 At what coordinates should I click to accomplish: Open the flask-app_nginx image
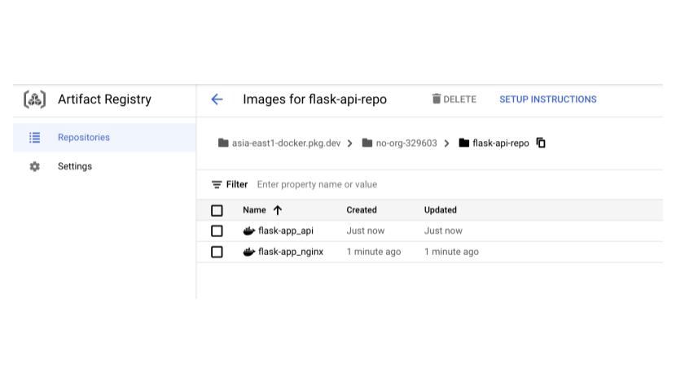[291, 252]
